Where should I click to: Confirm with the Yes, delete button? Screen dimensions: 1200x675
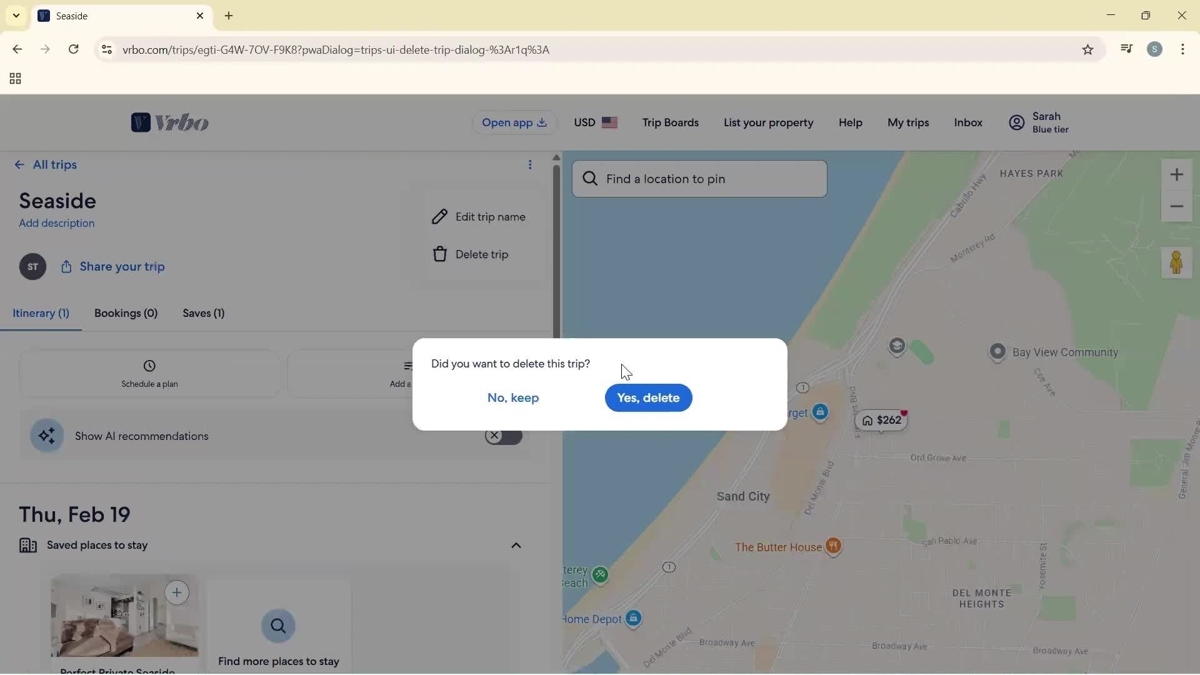pos(648,397)
